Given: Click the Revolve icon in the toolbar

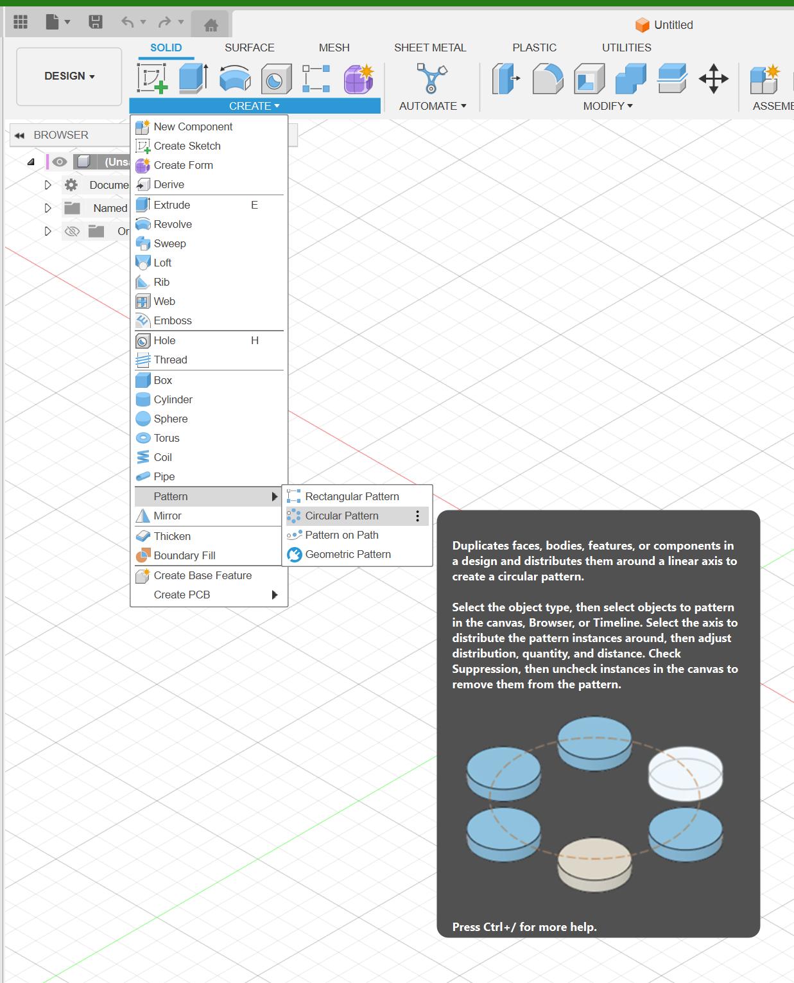Looking at the screenshot, I should pyautogui.click(x=234, y=78).
